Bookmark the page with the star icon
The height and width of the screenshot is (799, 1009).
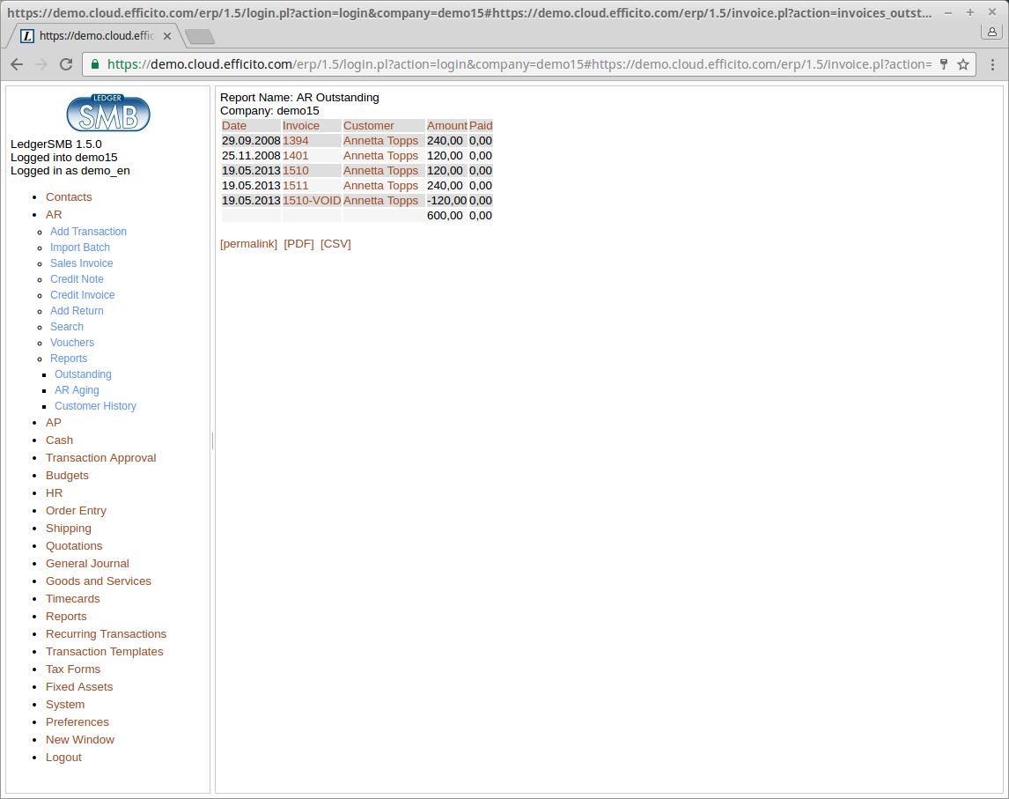963,64
